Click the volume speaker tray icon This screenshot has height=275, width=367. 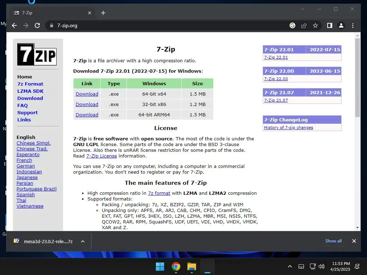321,266
